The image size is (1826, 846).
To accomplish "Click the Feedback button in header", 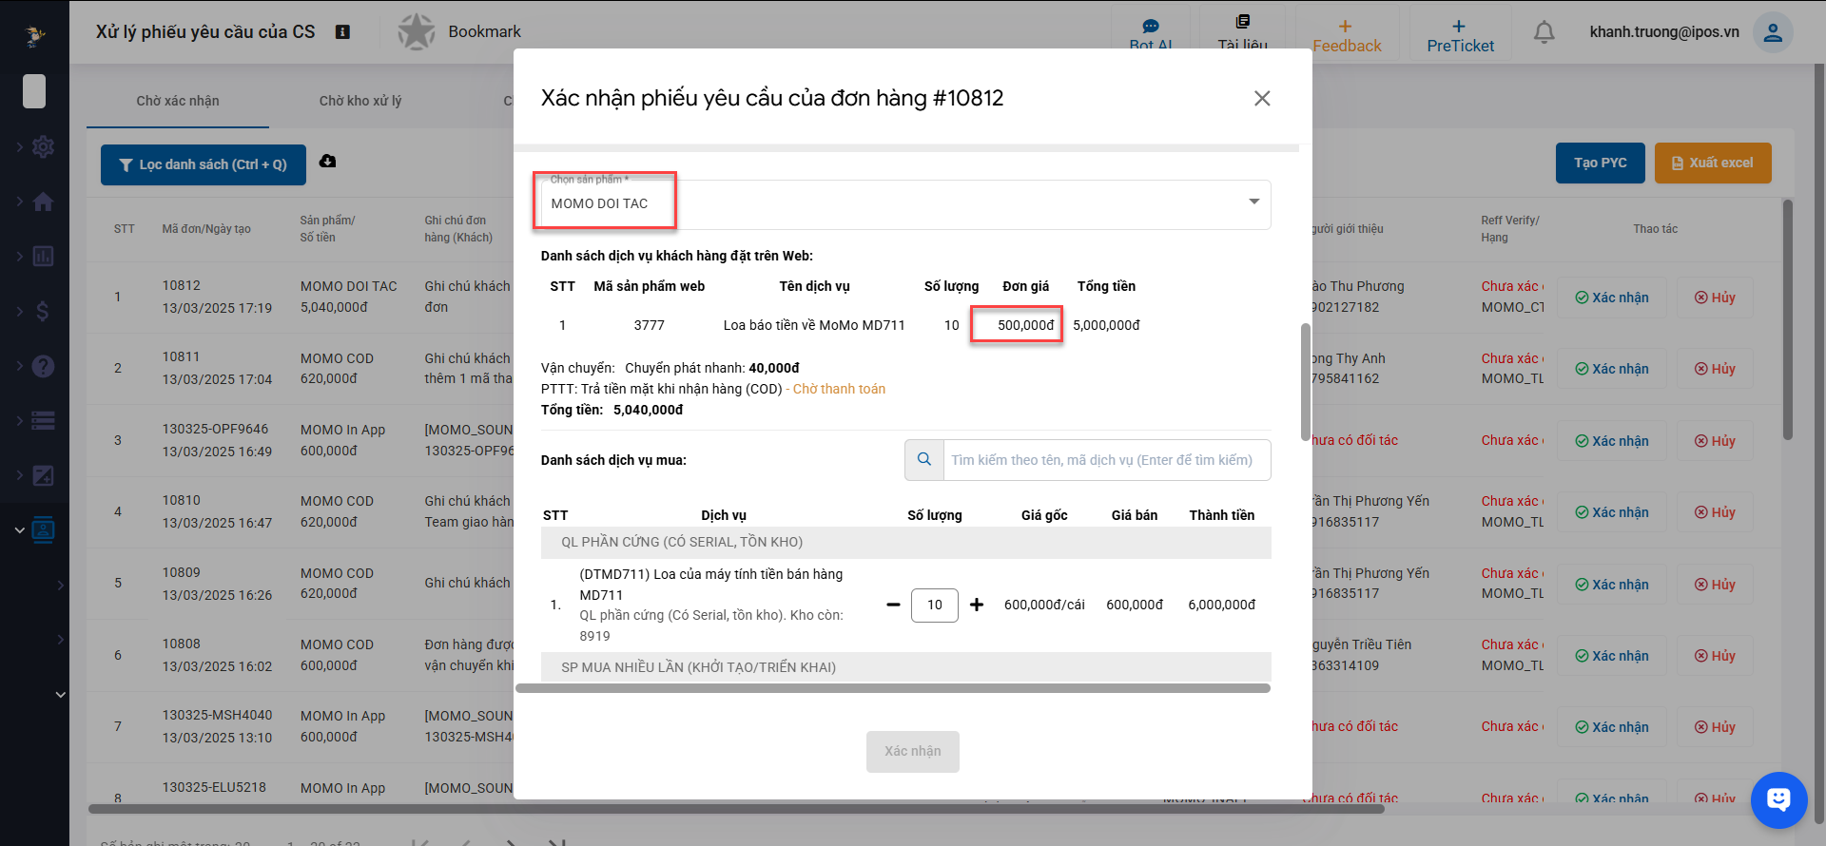I will (1347, 35).
